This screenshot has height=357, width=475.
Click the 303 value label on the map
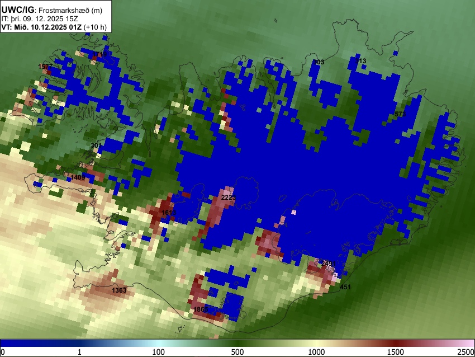[x=319, y=62]
